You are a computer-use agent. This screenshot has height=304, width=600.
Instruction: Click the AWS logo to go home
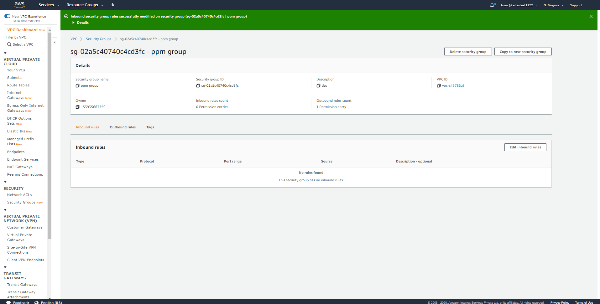click(x=19, y=5)
